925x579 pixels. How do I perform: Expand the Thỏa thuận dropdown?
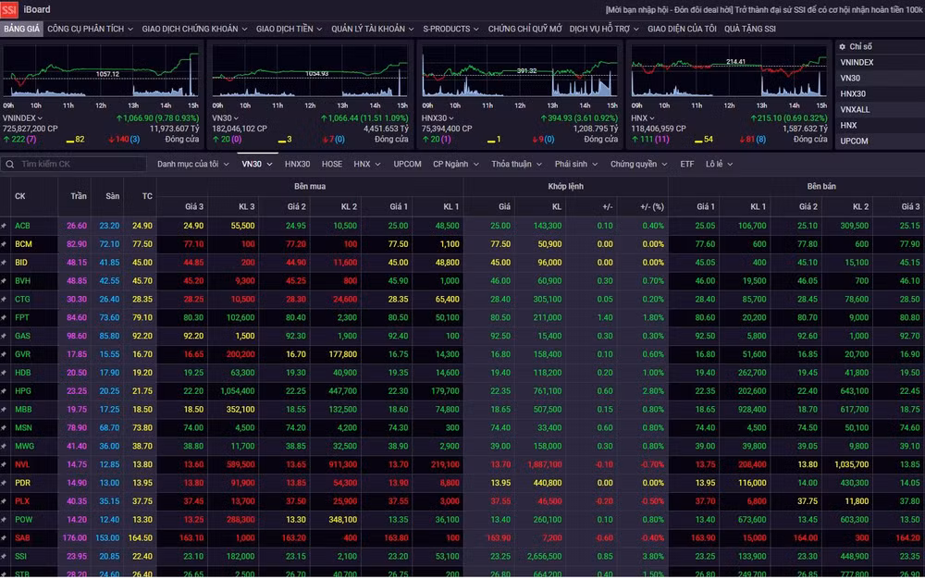tap(516, 165)
